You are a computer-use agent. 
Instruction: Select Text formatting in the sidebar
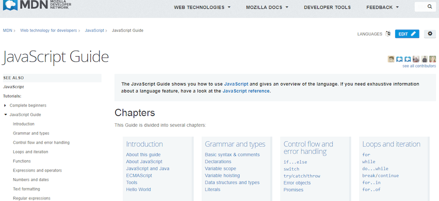(x=26, y=189)
